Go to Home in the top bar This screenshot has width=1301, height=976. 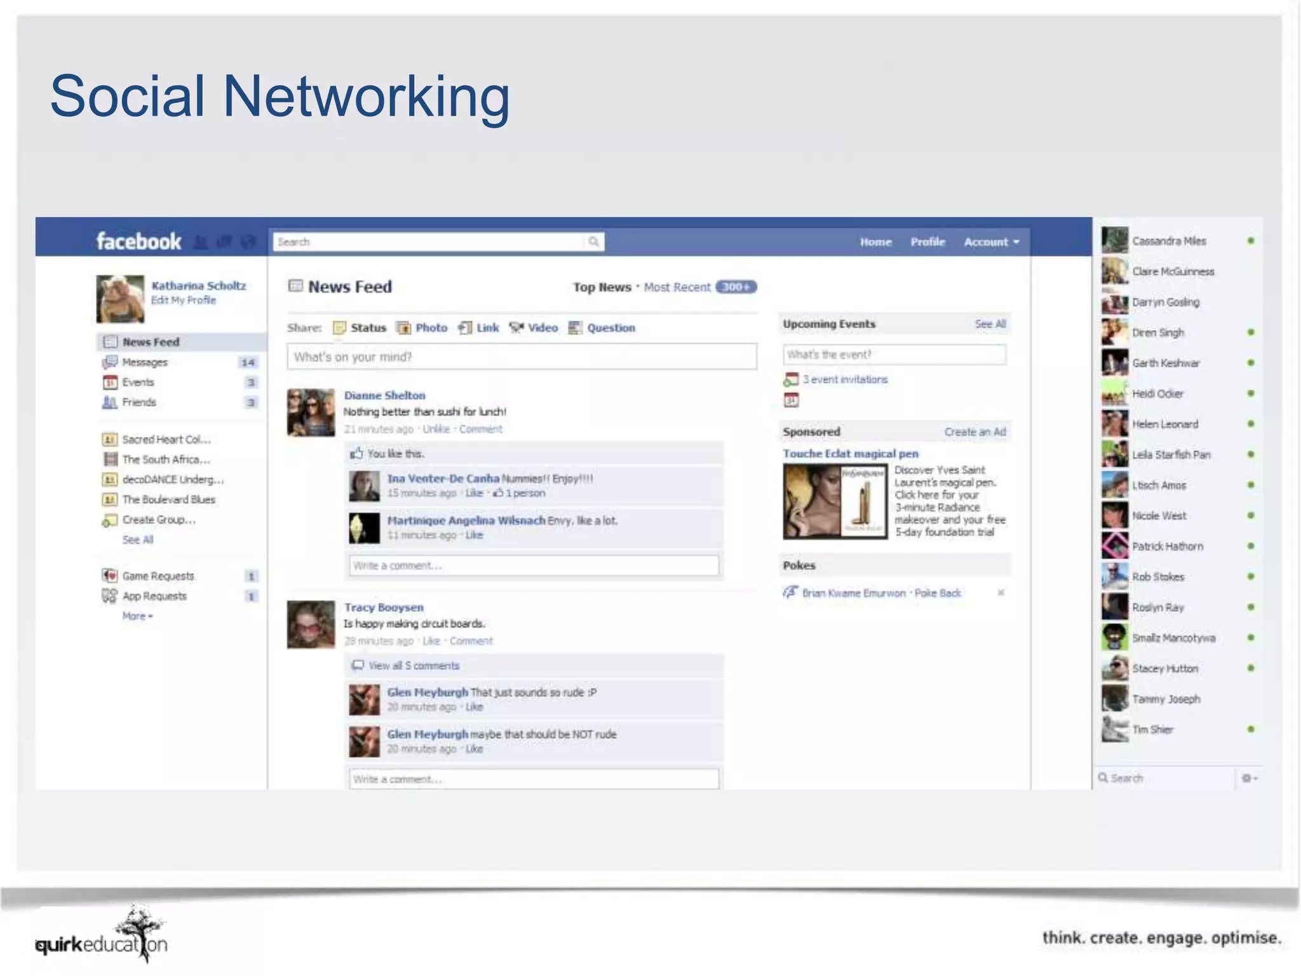(875, 242)
